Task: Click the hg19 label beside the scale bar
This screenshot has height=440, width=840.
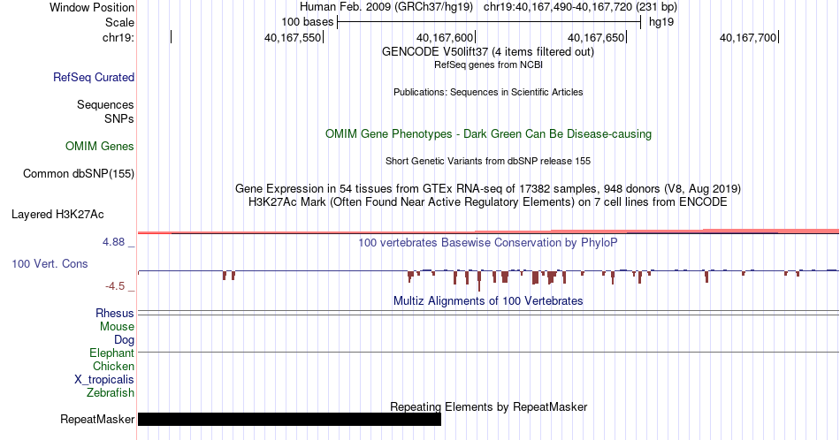Action: point(661,22)
